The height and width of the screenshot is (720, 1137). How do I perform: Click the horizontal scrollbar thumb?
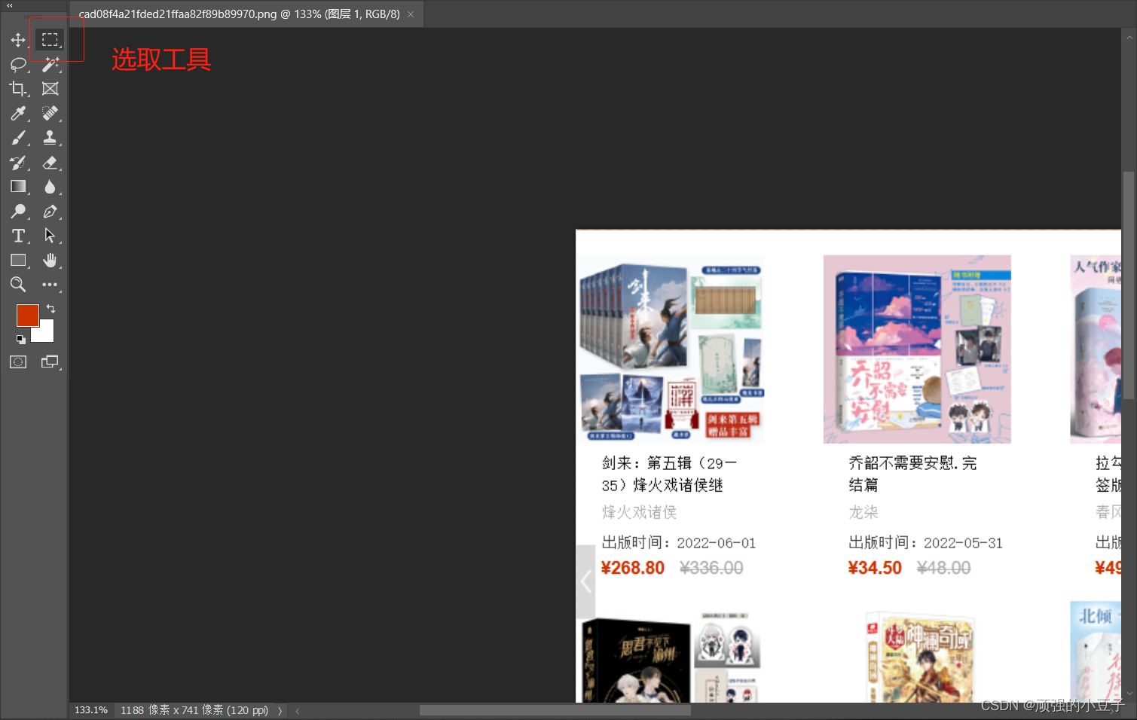(x=555, y=710)
